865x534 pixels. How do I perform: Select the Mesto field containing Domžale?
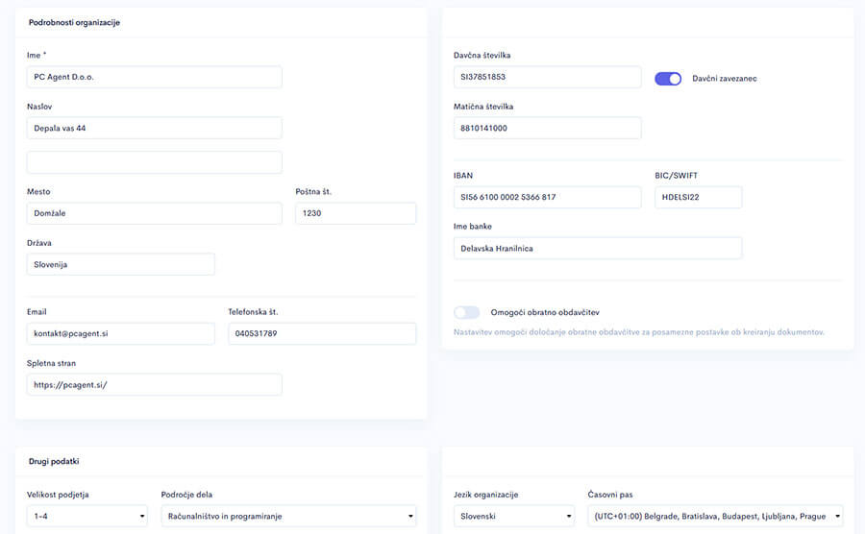pyautogui.click(x=154, y=213)
